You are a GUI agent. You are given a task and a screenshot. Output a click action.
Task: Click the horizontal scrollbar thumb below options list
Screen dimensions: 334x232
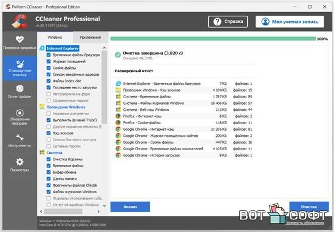pyautogui.click(x=63, y=211)
